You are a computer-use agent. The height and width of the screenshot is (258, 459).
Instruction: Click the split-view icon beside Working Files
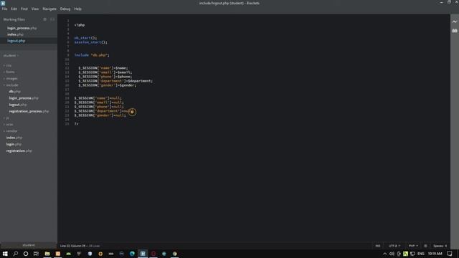(x=52, y=19)
